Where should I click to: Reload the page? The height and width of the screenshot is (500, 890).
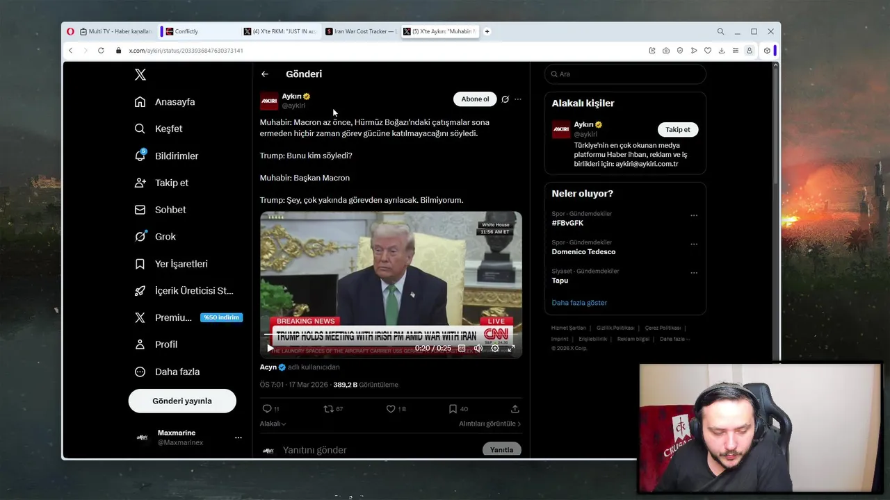[101, 51]
